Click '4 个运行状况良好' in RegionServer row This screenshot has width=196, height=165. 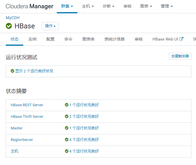tap(84, 140)
